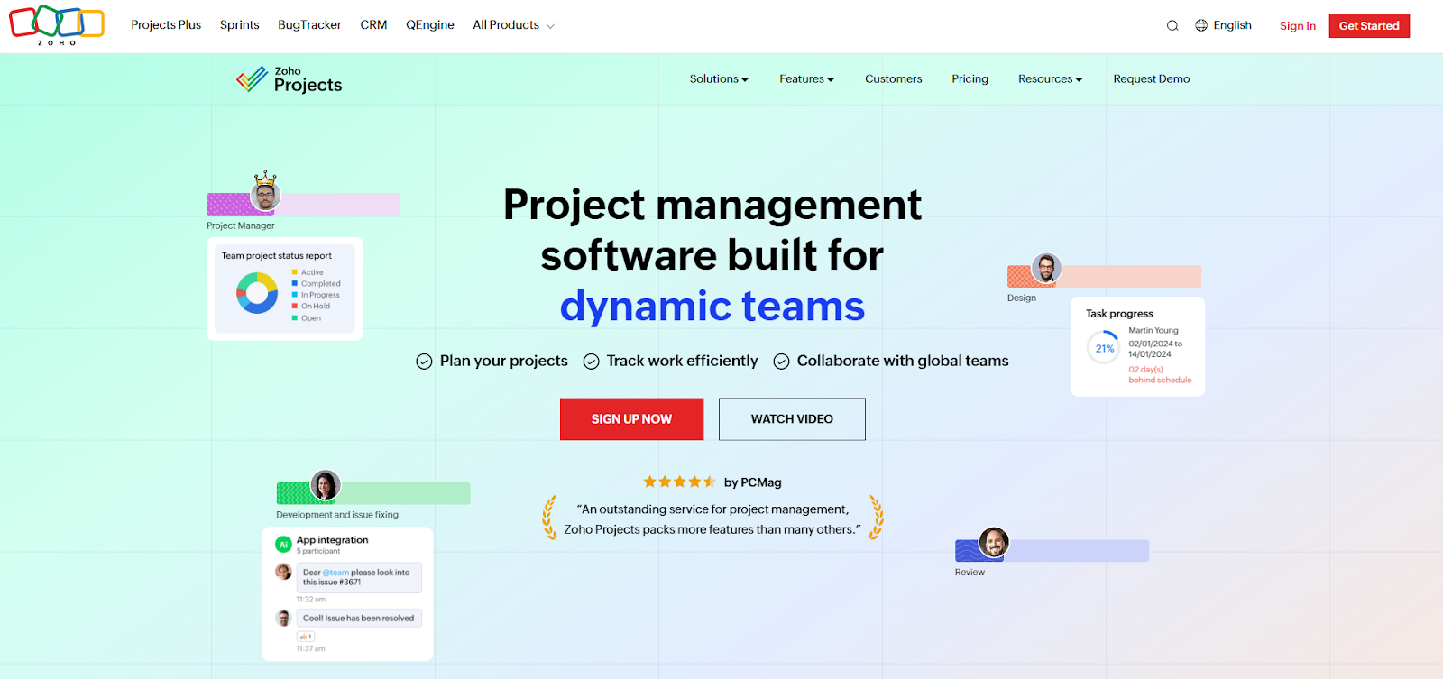Click the Development and issue fixing avatar
Viewport: 1443px width, 679px height.
[326, 485]
